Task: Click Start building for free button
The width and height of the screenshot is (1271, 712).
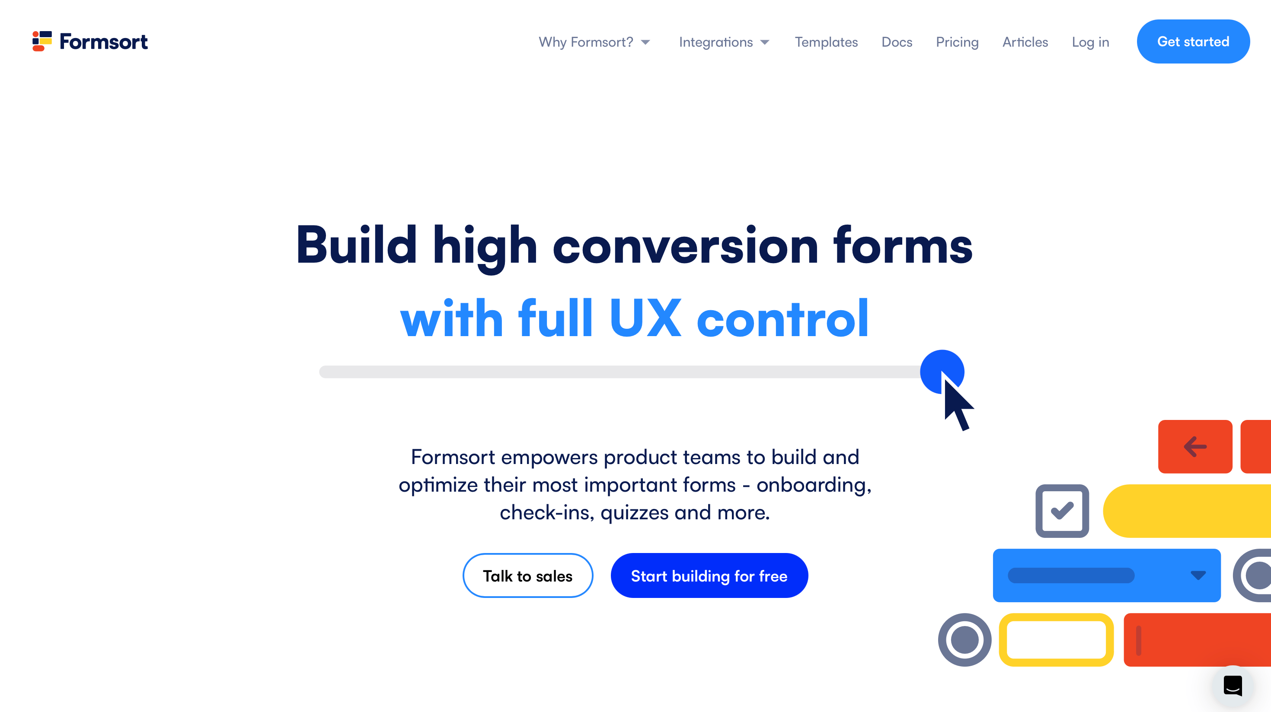Action: click(x=709, y=575)
